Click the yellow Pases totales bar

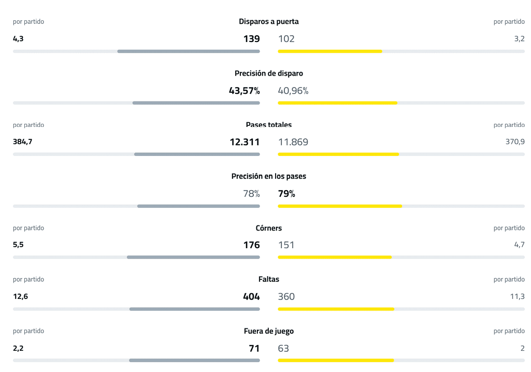338,154
